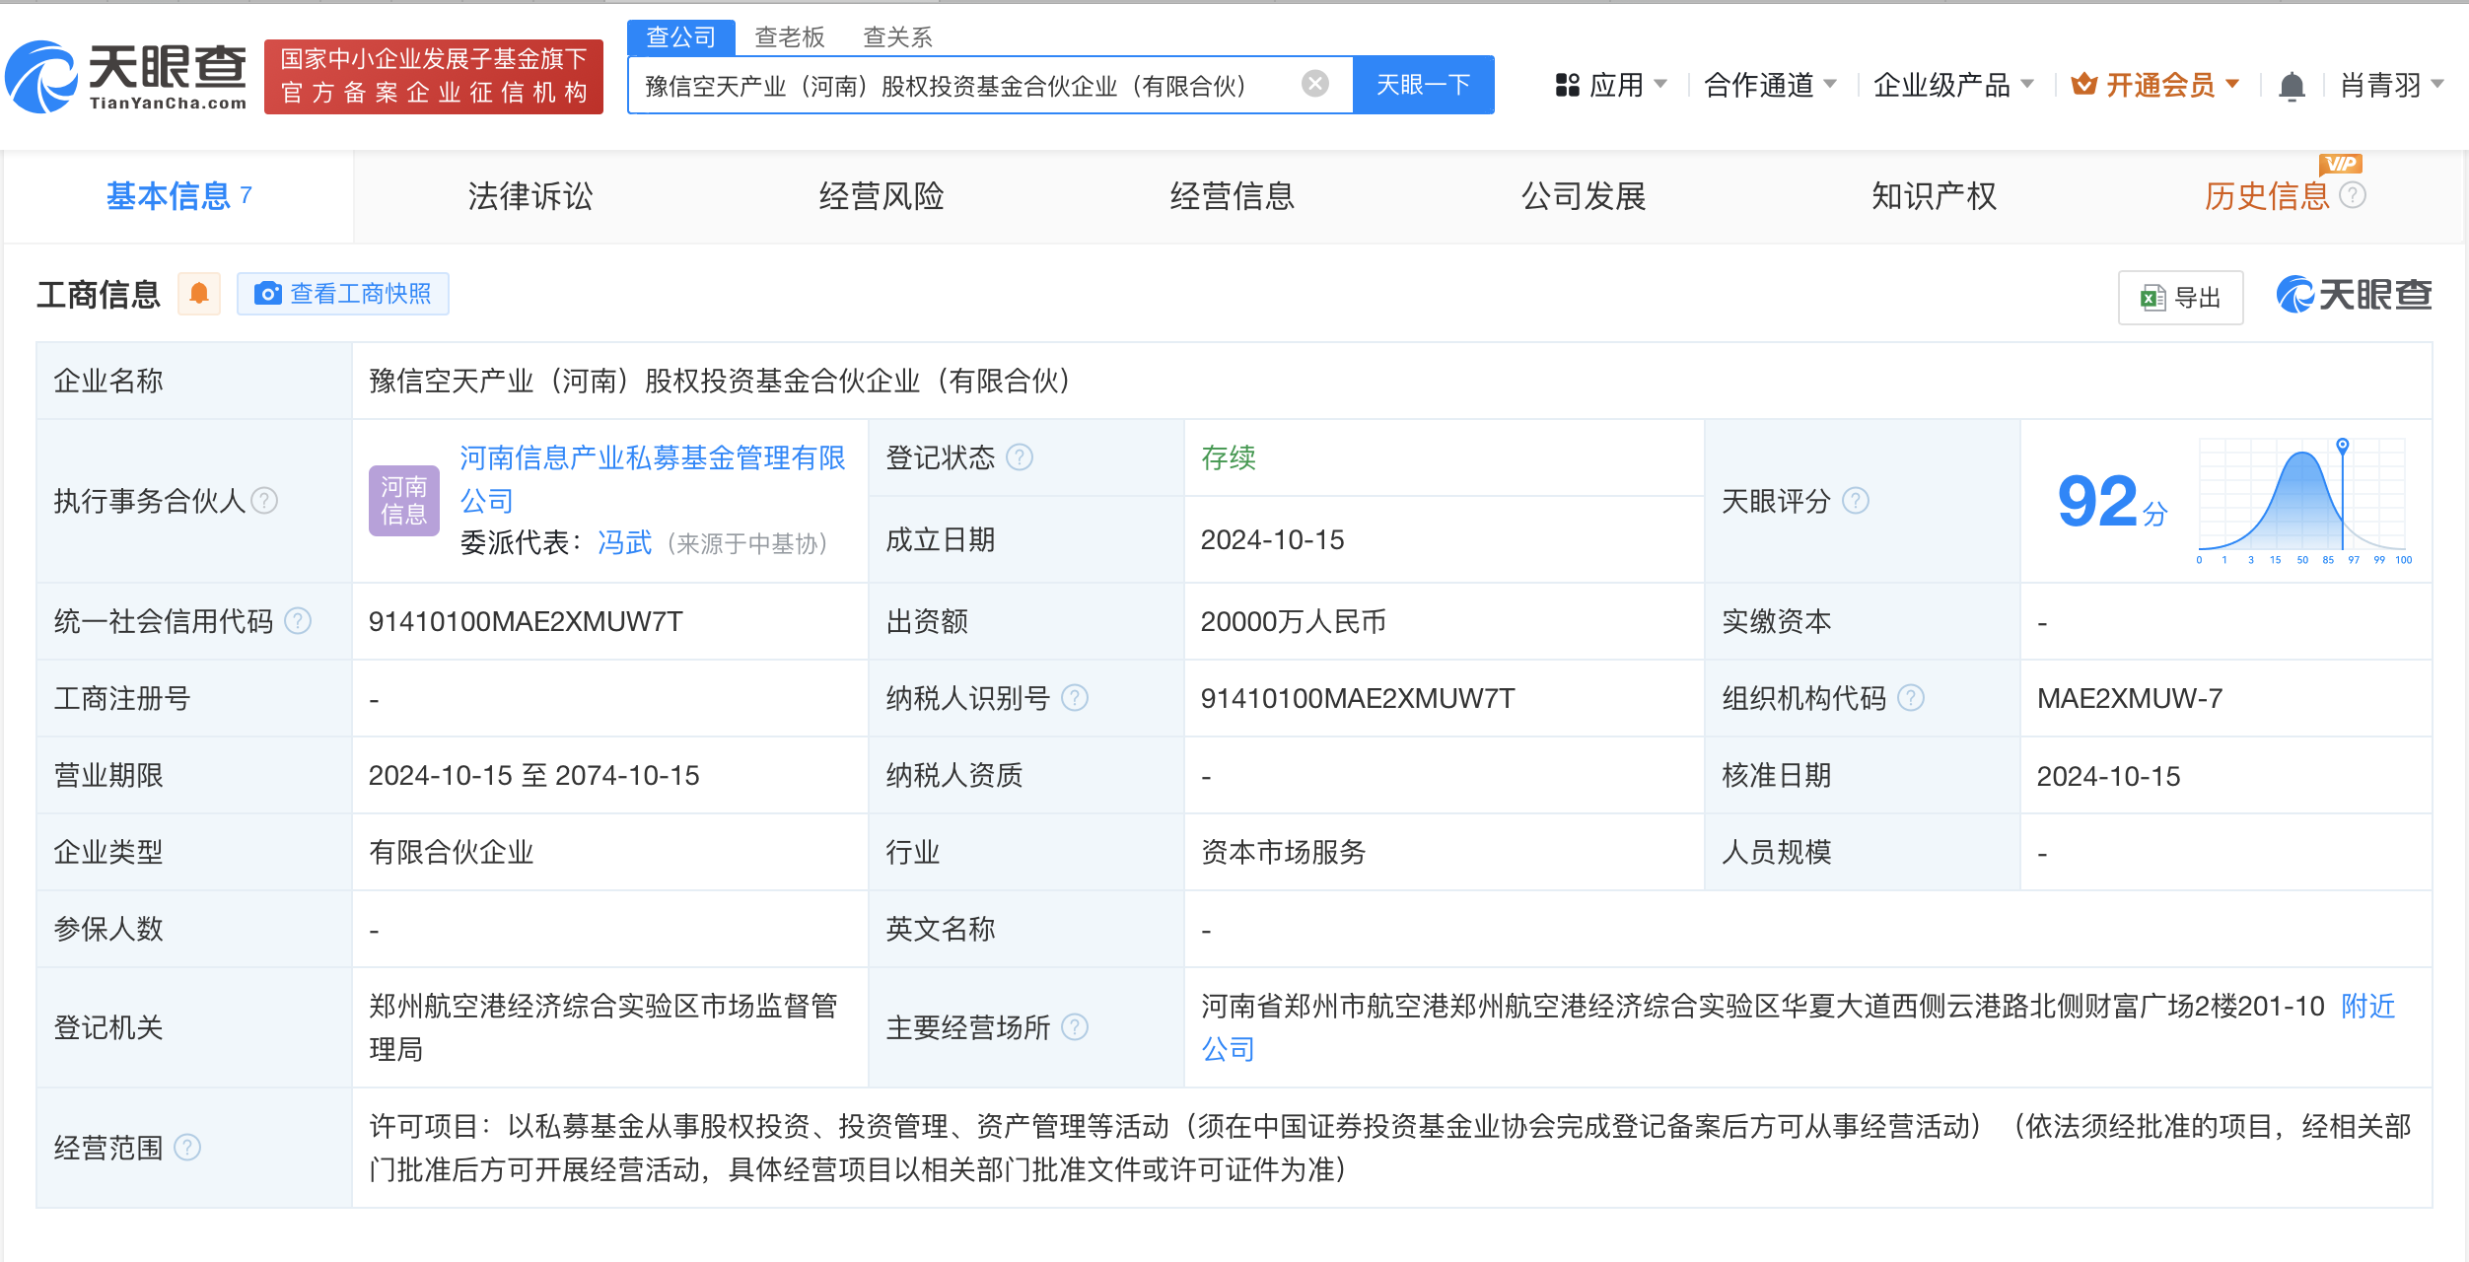The width and height of the screenshot is (2469, 1262).
Task: Open the 法律诉讼 tab
Action: coord(530,196)
